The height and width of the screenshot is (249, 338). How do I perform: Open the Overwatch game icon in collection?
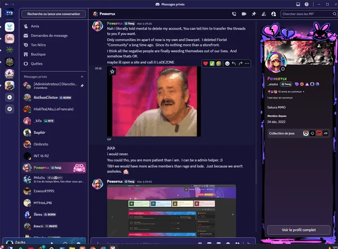tap(306, 133)
